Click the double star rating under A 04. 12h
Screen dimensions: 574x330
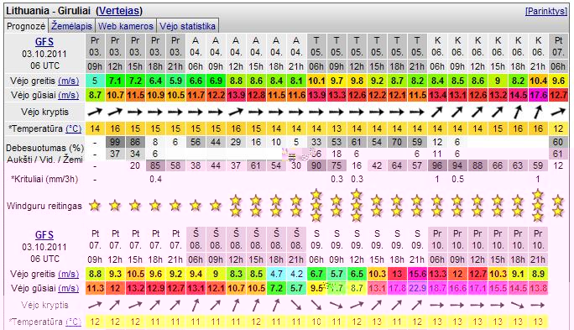(236, 206)
